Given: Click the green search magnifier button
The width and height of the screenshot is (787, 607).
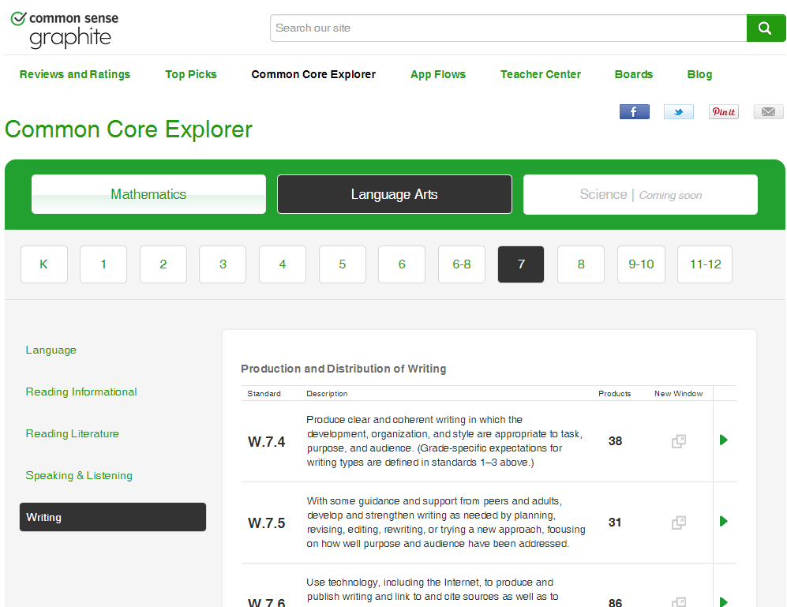Looking at the screenshot, I should click(x=766, y=28).
